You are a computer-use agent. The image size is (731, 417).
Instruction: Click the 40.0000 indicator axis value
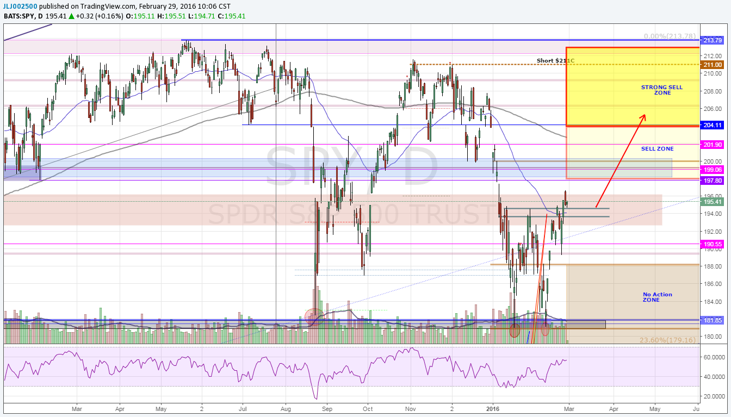(x=714, y=377)
